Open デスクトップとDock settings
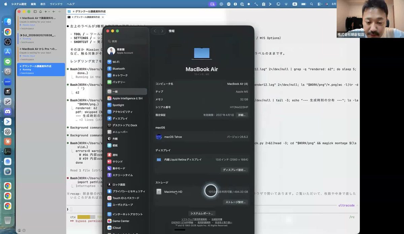 coord(127,125)
